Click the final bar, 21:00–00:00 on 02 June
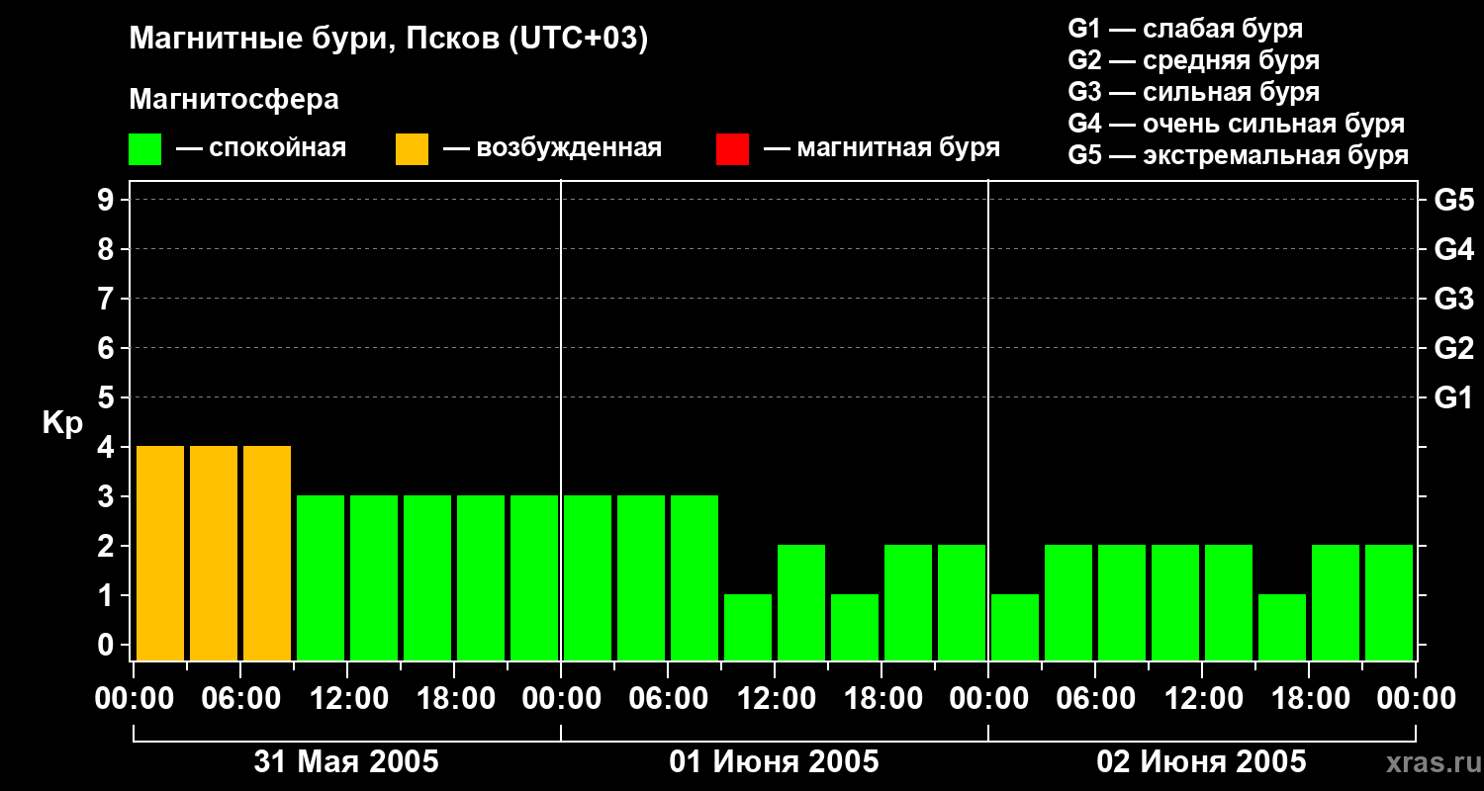This screenshot has width=1484, height=791. 1389,602
